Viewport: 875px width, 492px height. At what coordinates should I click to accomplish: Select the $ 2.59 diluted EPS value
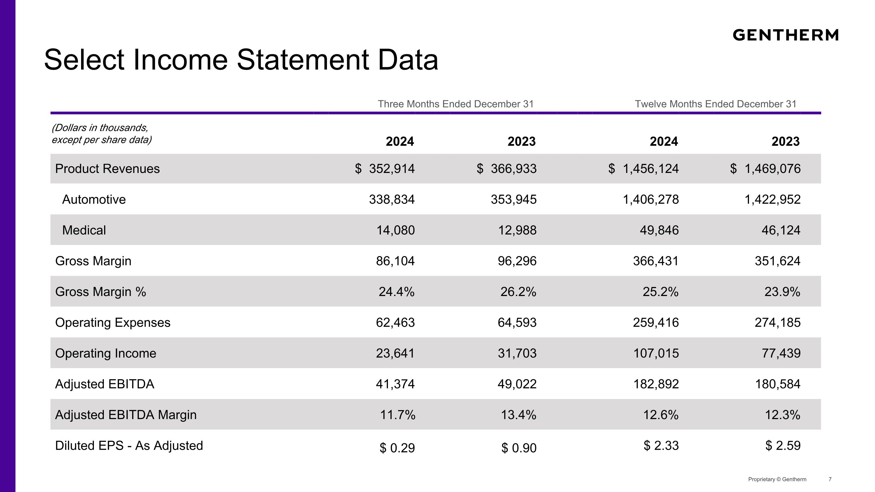(x=783, y=445)
